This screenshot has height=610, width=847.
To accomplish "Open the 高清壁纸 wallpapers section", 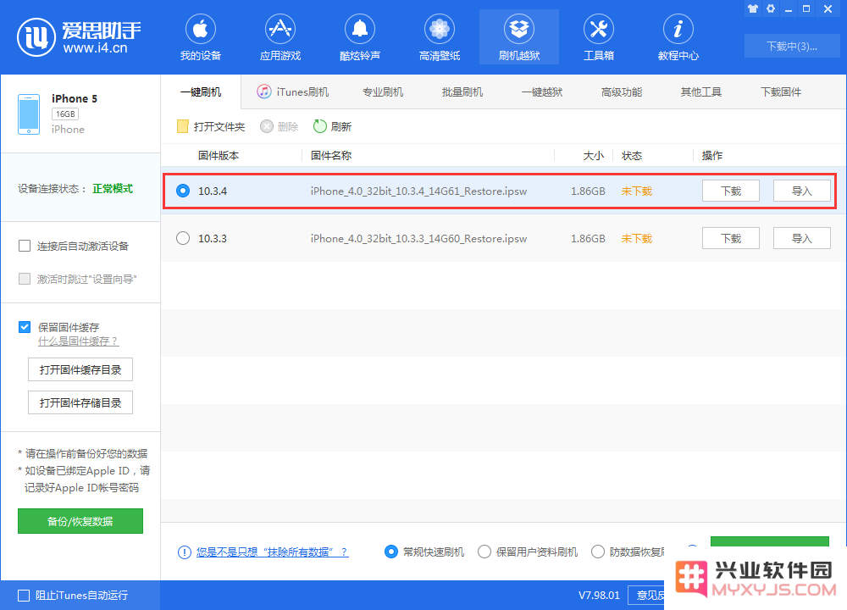I will [439, 37].
